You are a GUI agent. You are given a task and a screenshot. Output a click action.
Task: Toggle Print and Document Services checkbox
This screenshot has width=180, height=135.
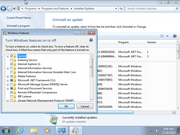11,88
